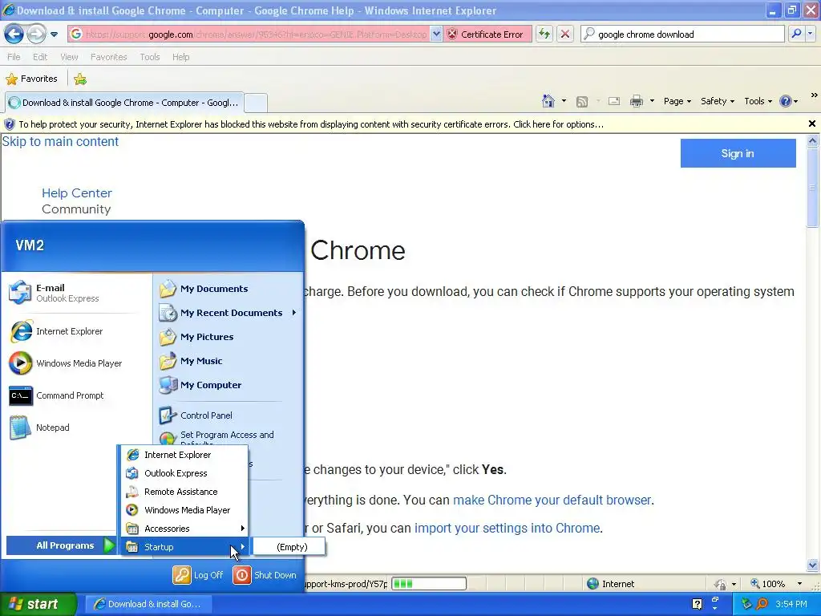Expand Accessories submenu in All Programs
Screen dimensions: 821x616
point(184,528)
